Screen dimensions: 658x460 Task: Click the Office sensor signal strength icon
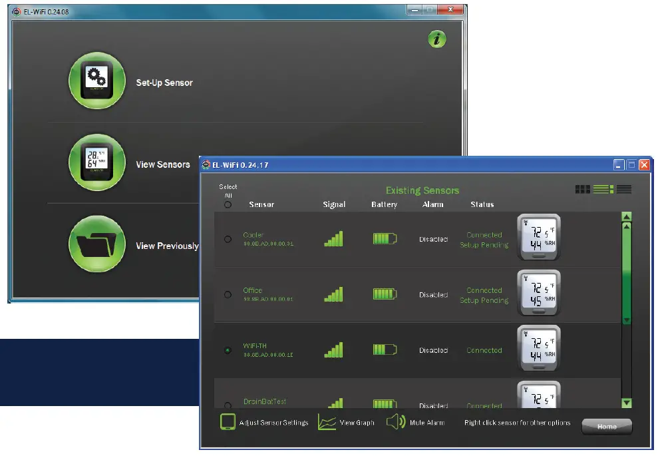pyautogui.click(x=333, y=294)
